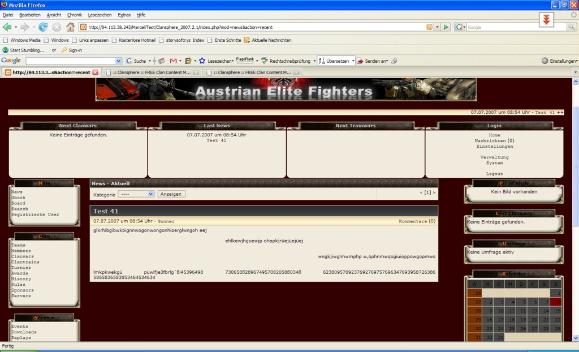Click Senden an in Google toolbar
The width and height of the screenshot is (579, 352).
(x=372, y=61)
